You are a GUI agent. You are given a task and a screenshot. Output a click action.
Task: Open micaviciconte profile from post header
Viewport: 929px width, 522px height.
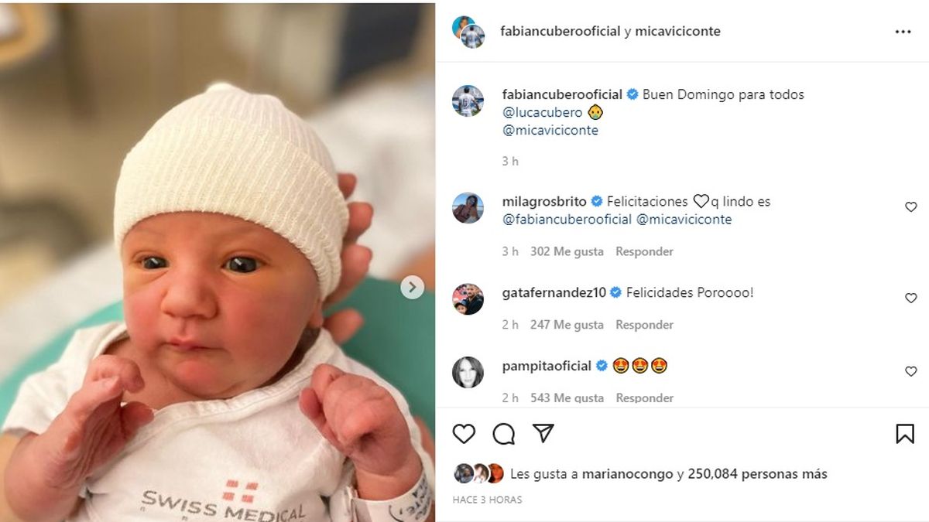click(x=678, y=32)
